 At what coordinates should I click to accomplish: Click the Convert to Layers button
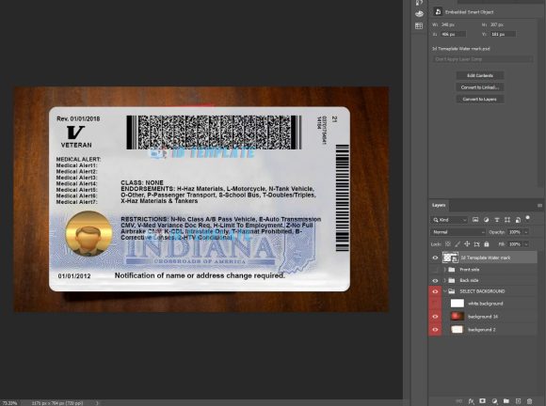click(480, 99)
